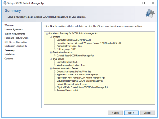The height and width of the screenshot is (119, 159).
Task: Maximize the setup window
Action: tap(144, 3)
